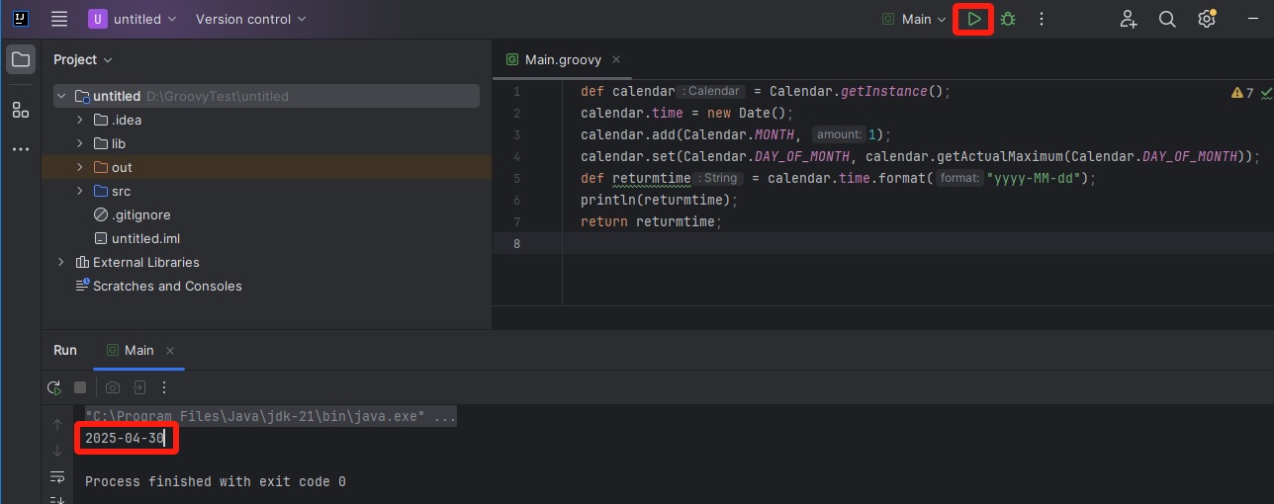
Task: Open the Main run configuration dropdown
Action: point(915,19)
